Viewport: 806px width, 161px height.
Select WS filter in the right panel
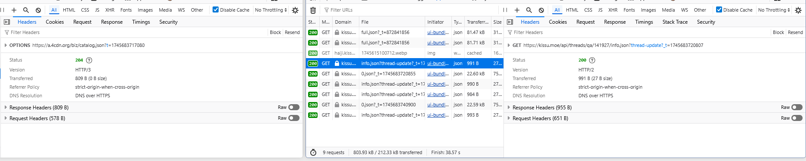pos(684,10)
